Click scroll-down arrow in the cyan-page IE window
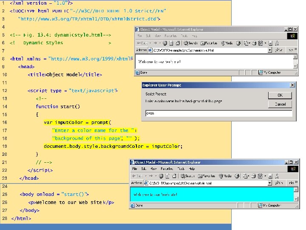Screen dimensions: 306x230 pos(296,199)
